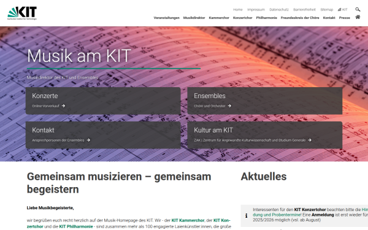The width and height of the screenshot is (368, 230).
Task: Click the KIT logo
Action: tap(22, 13)
